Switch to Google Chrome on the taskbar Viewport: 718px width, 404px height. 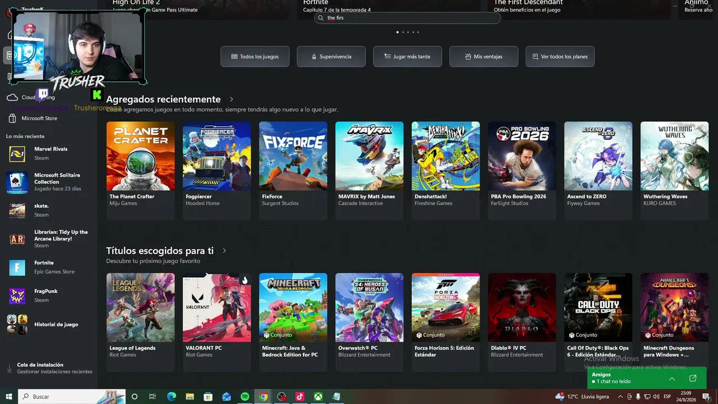(x=263, y=397)
